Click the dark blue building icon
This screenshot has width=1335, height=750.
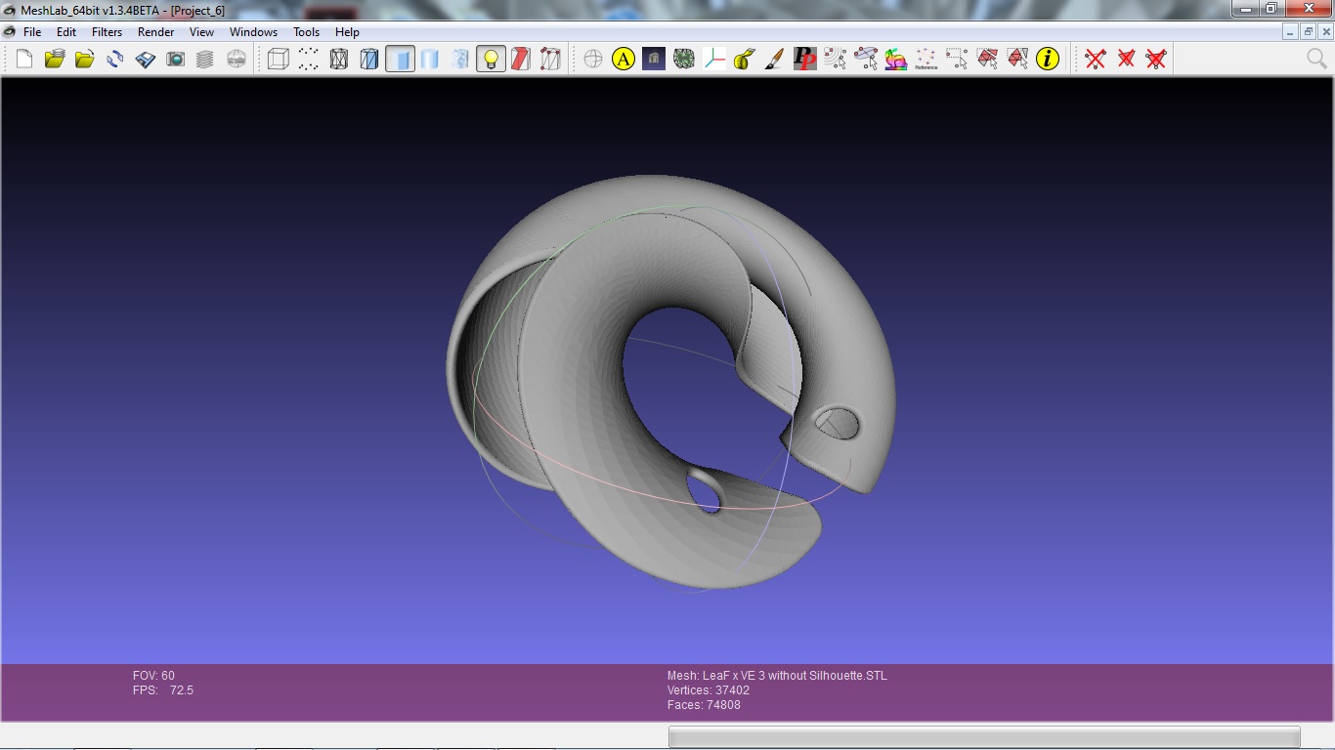pyautogui.click(x=654, y=60)
